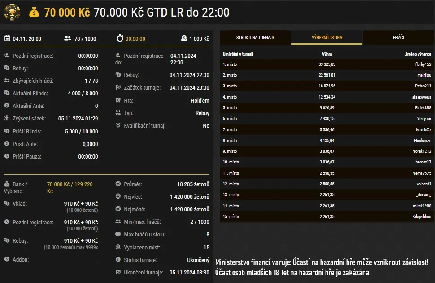This screenshot has width=435, height=283.
Task: Open the Hráči tab
Action: (398, 38)
